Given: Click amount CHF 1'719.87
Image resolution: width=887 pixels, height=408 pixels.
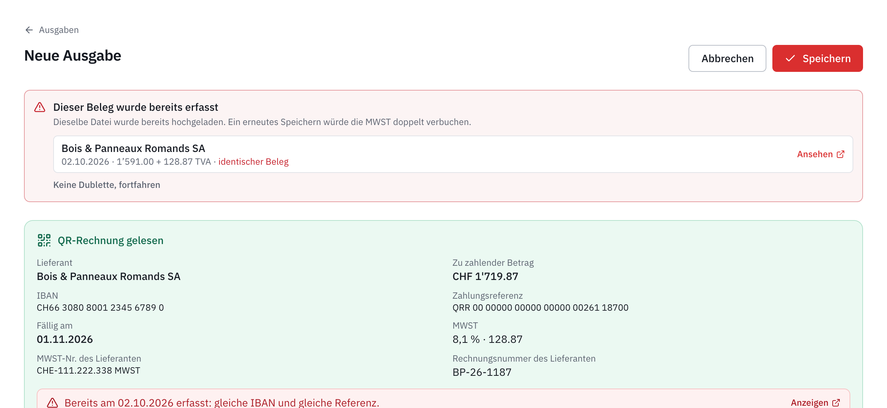Looking at the screenshot, I should (x=485, y=277).
